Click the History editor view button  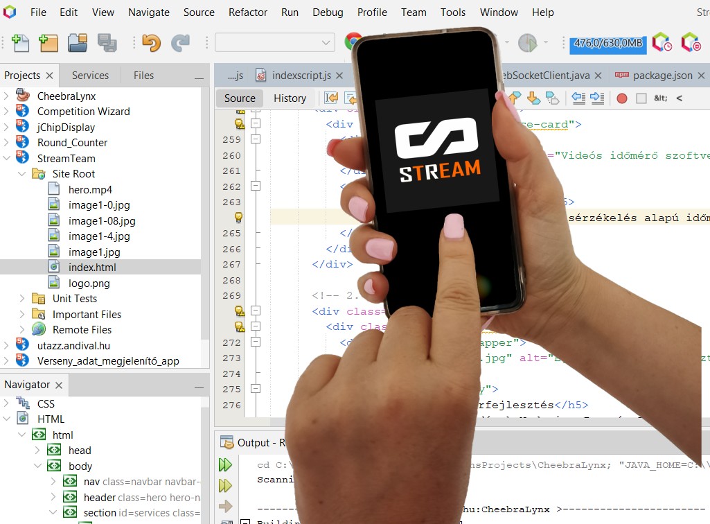(290, 98)
